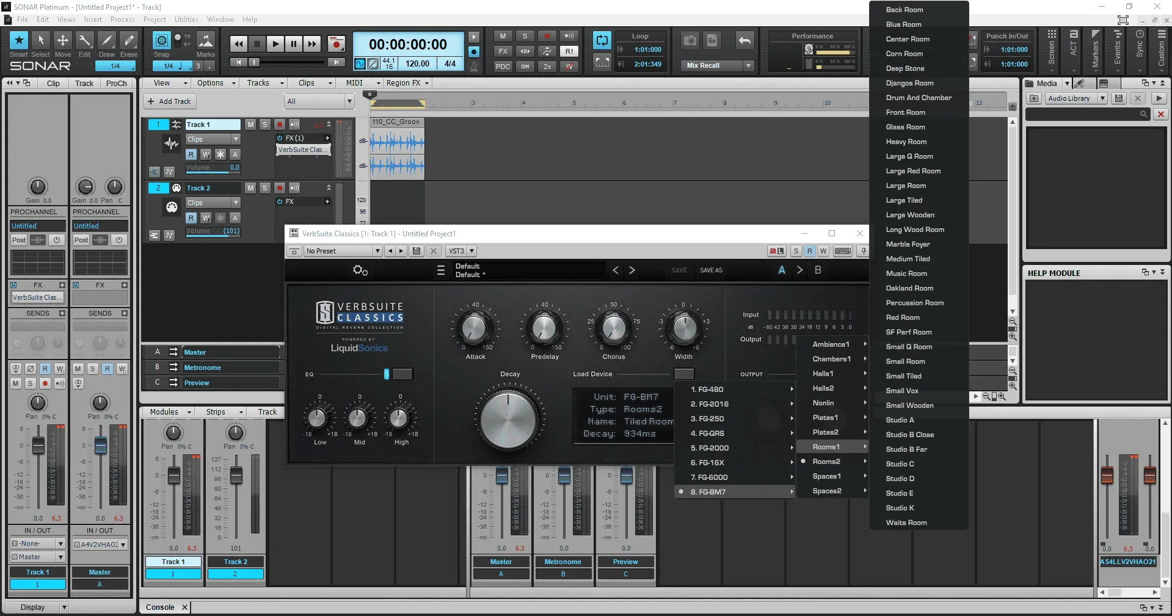Toggle the Loop on/off icon
The image size is (1172, 616).
click(x=602, y=41)
